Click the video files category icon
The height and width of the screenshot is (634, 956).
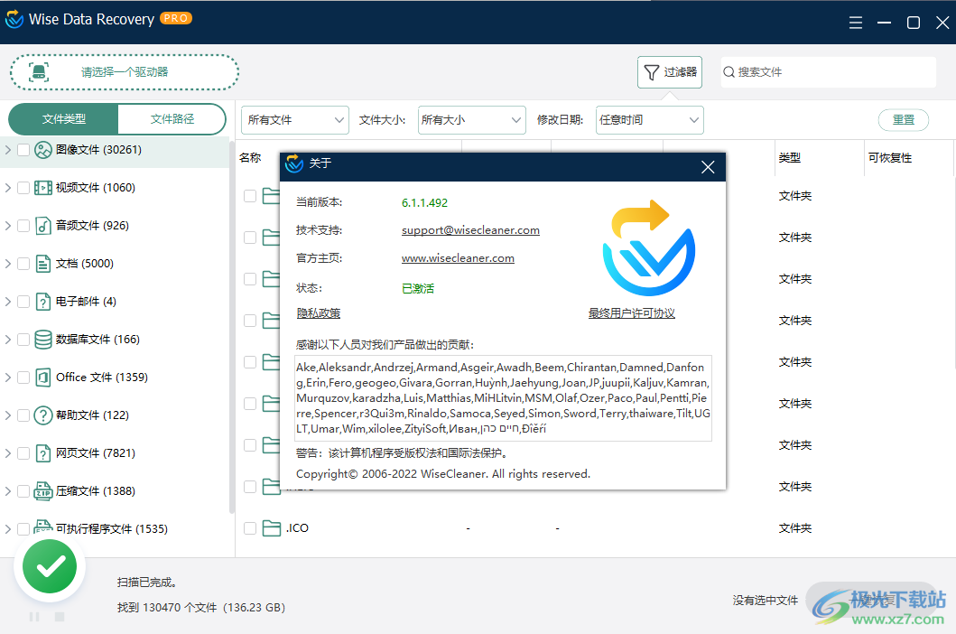[x=42, y=187]
